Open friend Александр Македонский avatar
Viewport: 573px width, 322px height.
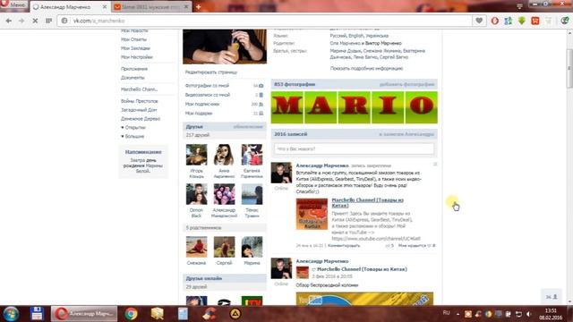coord(224,194)
